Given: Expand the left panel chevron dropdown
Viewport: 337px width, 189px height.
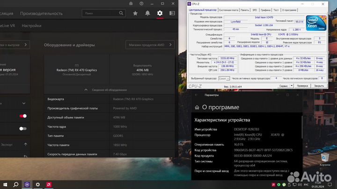Looking at the screenshot, I should coord(24,103).
